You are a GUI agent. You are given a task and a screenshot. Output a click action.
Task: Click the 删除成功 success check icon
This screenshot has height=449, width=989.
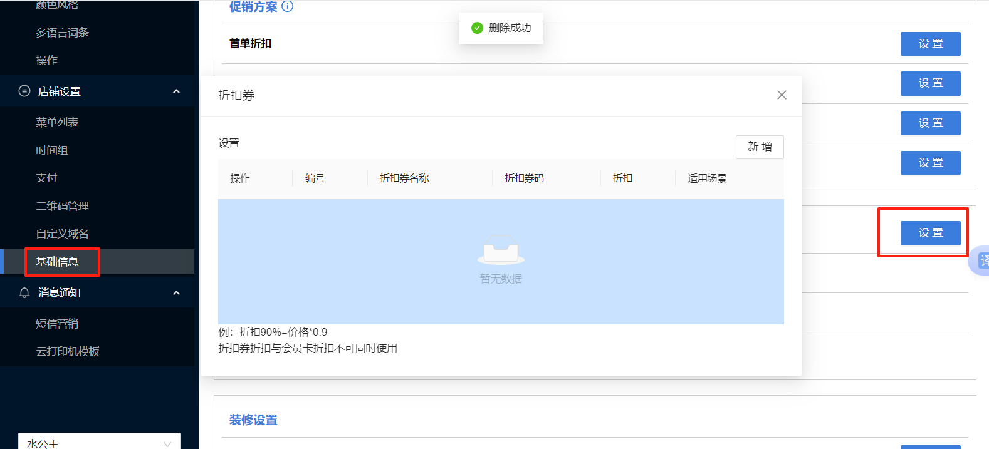coord(477,28)
